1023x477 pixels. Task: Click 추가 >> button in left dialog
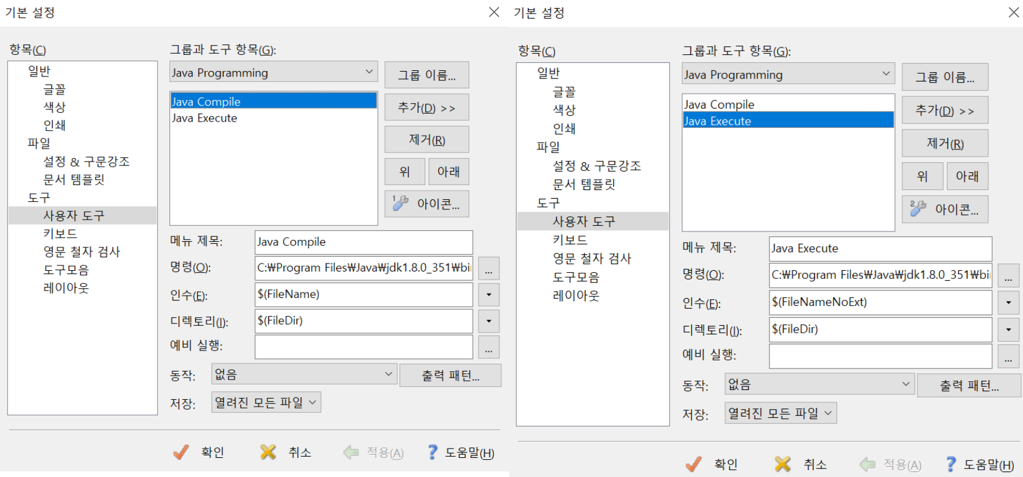click(x=427, y=107)
